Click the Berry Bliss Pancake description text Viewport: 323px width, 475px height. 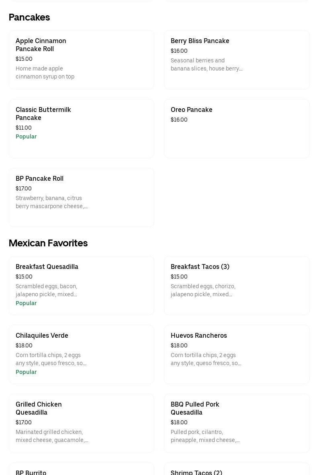pyautogui.click(x=206, y=64)
